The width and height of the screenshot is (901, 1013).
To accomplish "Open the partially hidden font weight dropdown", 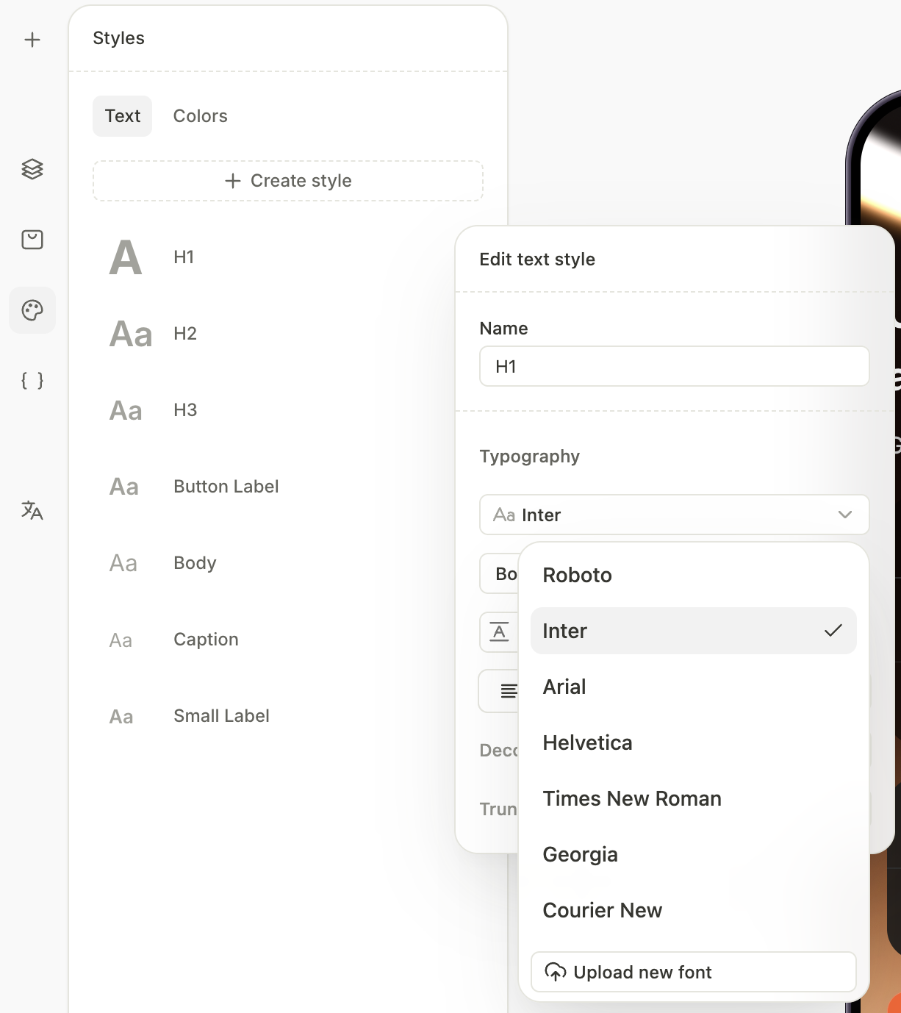I will coord(500,573).
